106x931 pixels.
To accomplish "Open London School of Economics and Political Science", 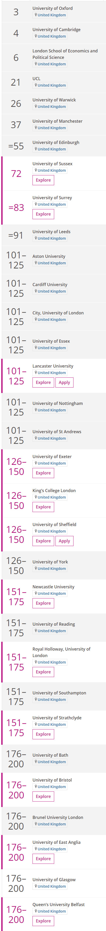I will pos(65,54).
